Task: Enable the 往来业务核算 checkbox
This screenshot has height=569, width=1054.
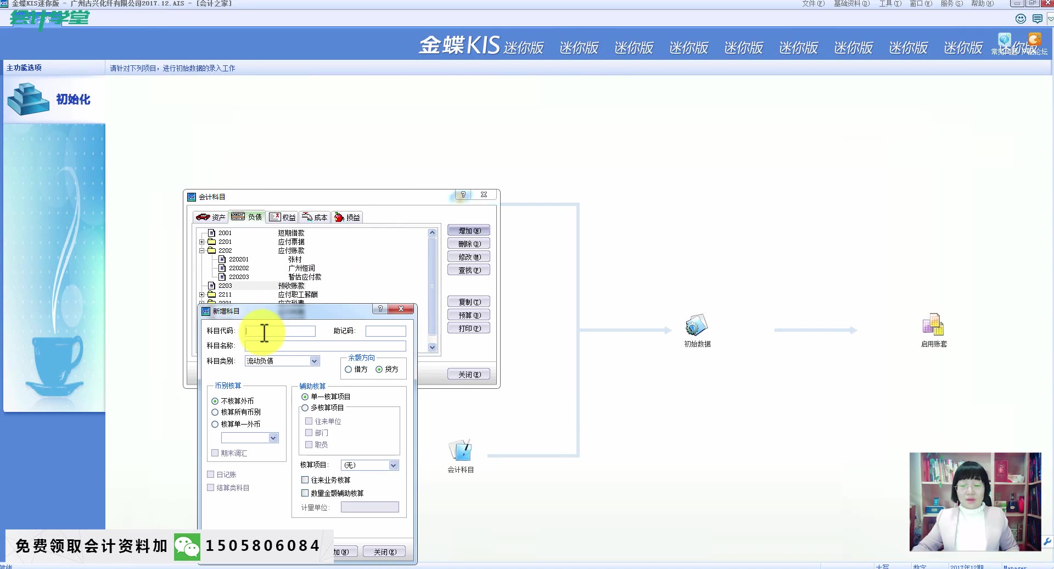Action: (305, 479)
